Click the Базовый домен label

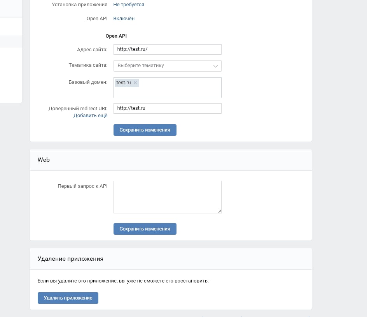pyautogui.click(x=88, y=82)
